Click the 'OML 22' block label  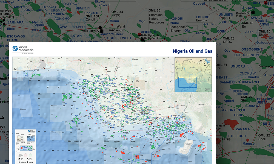pyautogui.click(x=264, y=135)
